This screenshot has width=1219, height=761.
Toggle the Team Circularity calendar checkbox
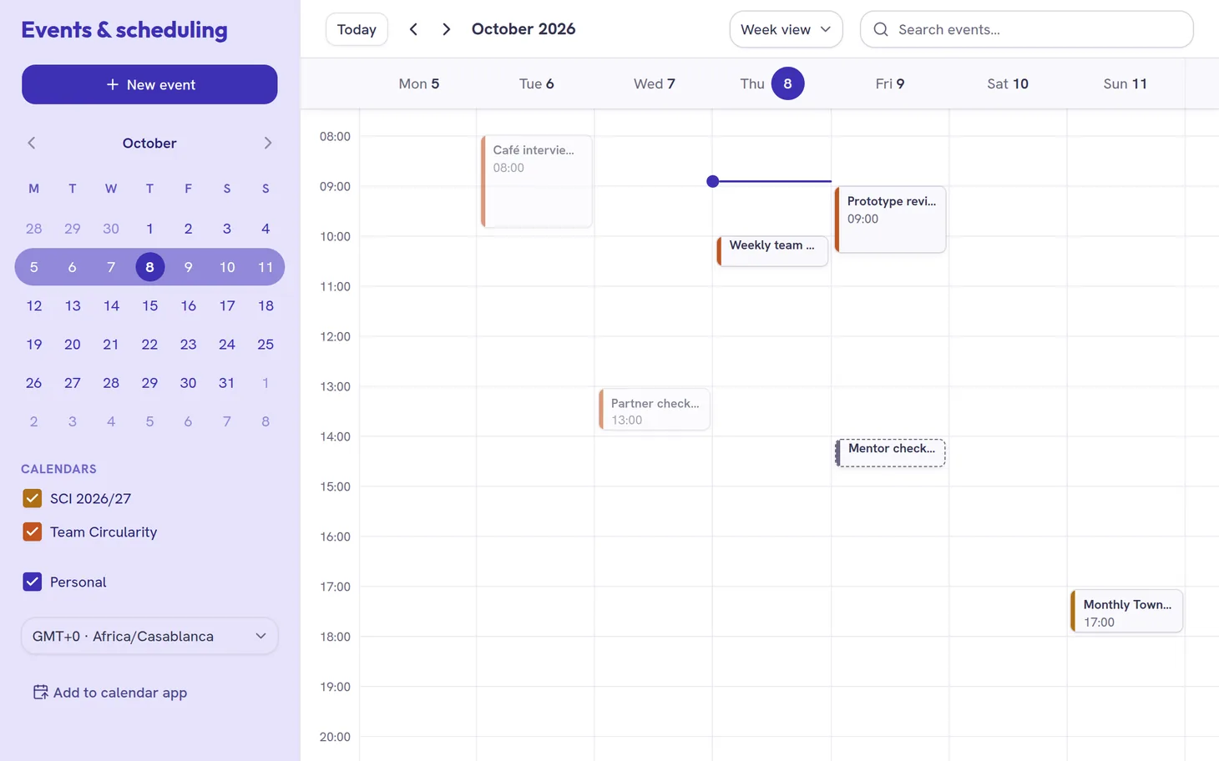pyautogui.click(x=33, y=532)
